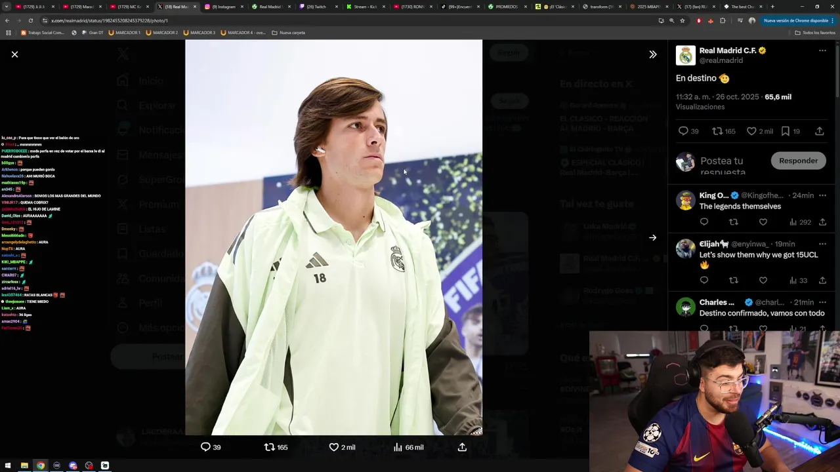
Task: Open File Explorer from taskbar
Action: tap(24, 465)
